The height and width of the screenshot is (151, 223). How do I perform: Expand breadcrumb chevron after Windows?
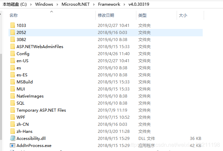click(57, 4)
